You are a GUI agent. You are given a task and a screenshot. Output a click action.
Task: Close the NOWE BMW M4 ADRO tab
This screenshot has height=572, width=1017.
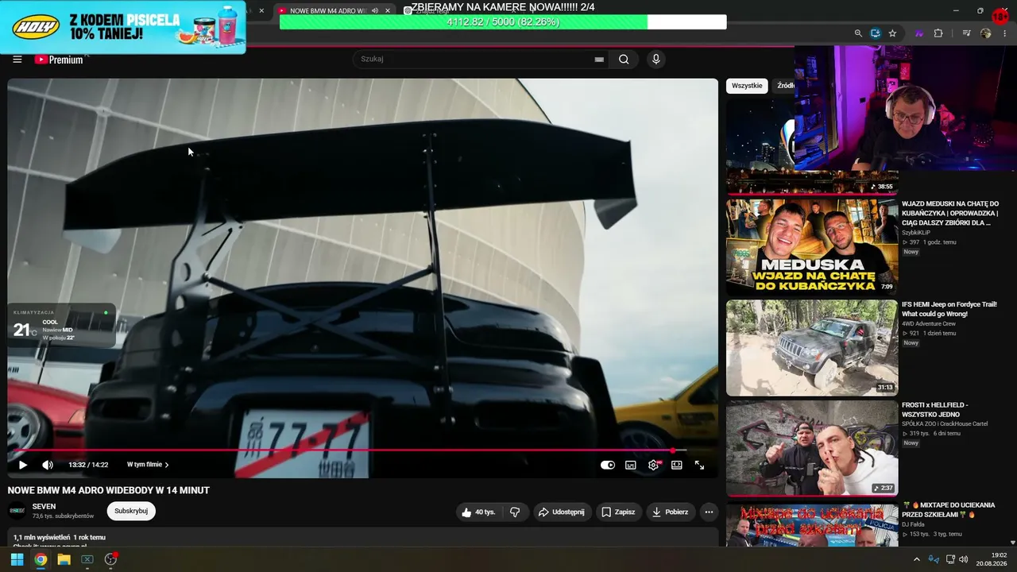tap(388, 11)
